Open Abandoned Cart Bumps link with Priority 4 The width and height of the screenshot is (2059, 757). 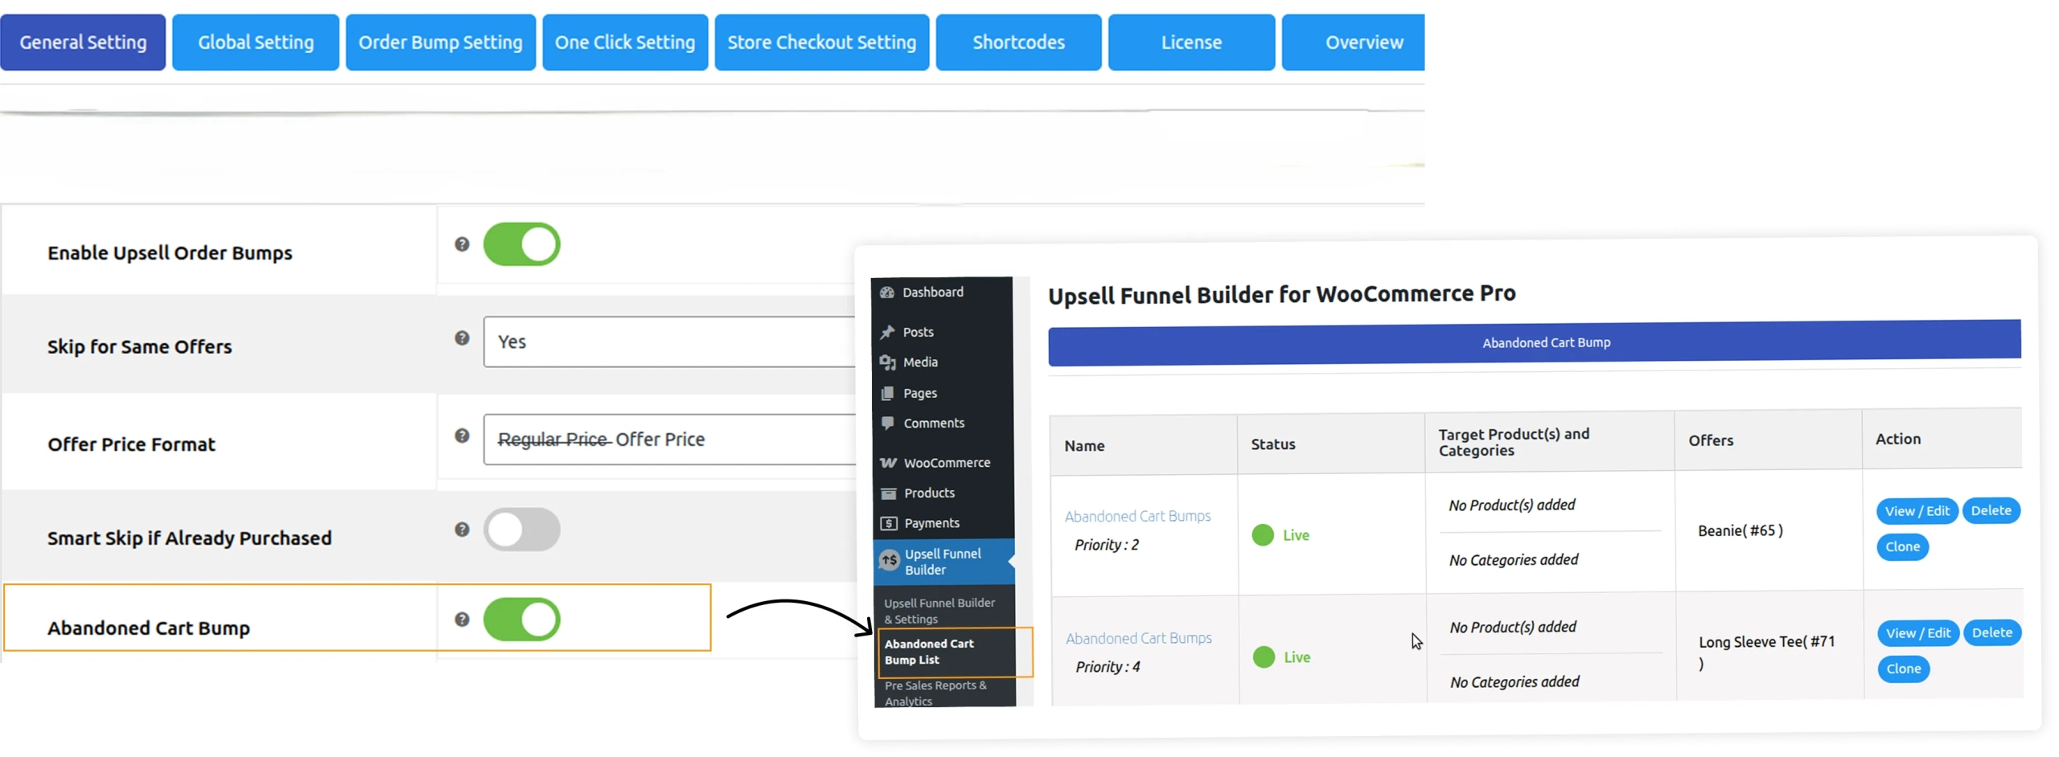click(x=1138, y=639)
